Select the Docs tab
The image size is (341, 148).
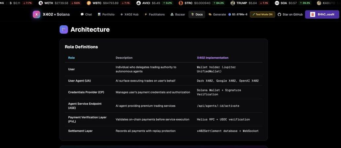[197, 14]
